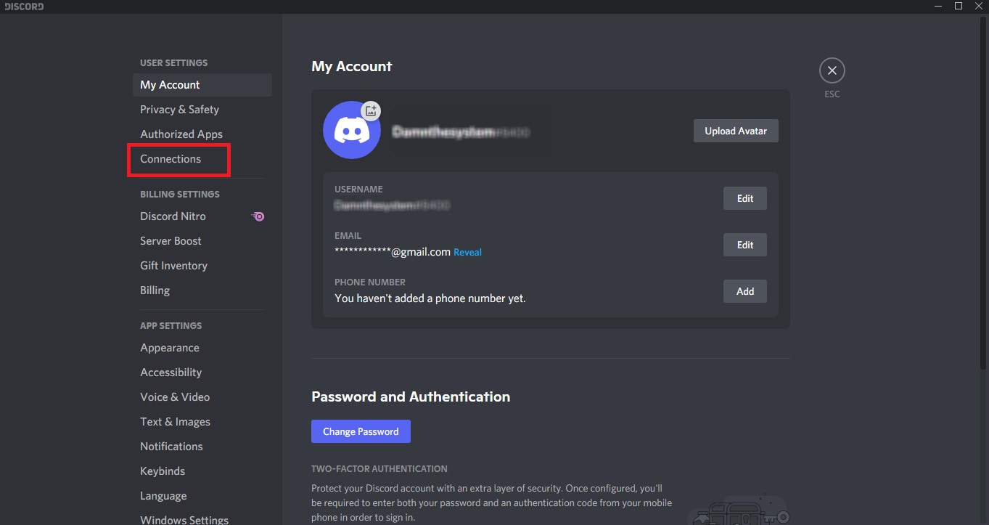This screenshot has width=989, height=525.
Task: Click the Change Password button
Action: 360,431
